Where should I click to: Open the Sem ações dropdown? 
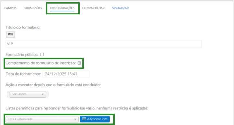click(28, 94)
